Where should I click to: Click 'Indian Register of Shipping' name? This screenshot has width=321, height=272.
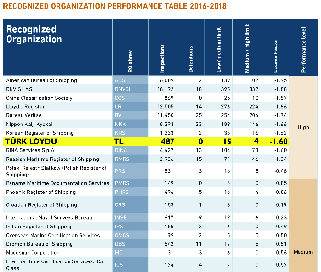(38, 227)
